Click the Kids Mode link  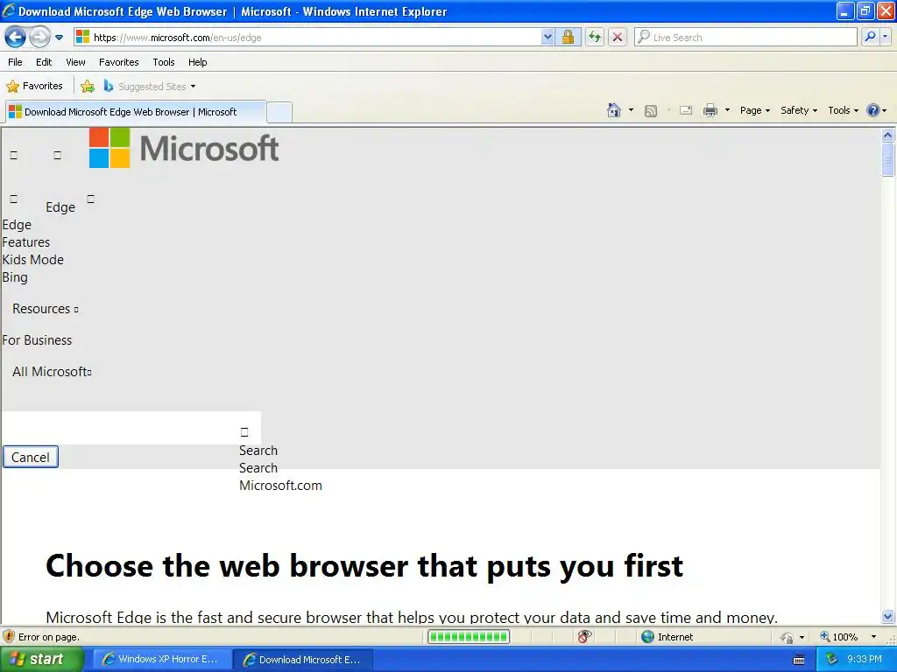32,260
